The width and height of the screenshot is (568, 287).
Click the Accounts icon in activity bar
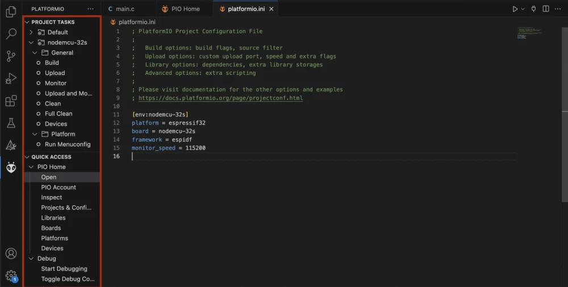pos(11,254)
